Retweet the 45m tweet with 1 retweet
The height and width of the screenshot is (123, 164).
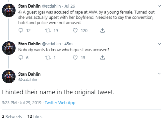[48, 58]
